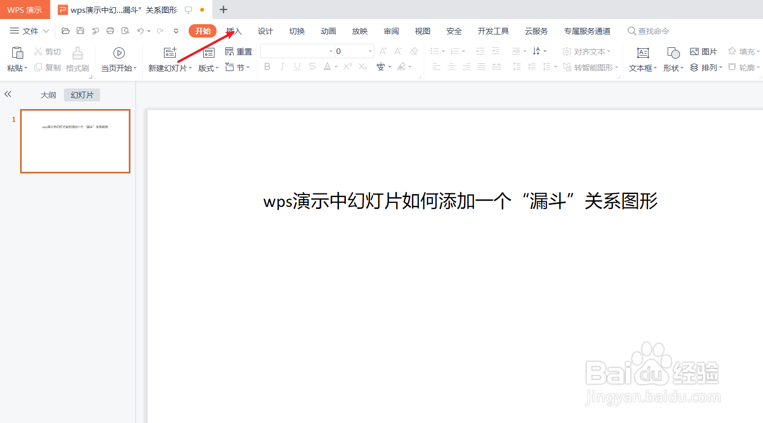Screen dimensions: 763x423
Task: Click the slide title text
Action: point(460,201)
